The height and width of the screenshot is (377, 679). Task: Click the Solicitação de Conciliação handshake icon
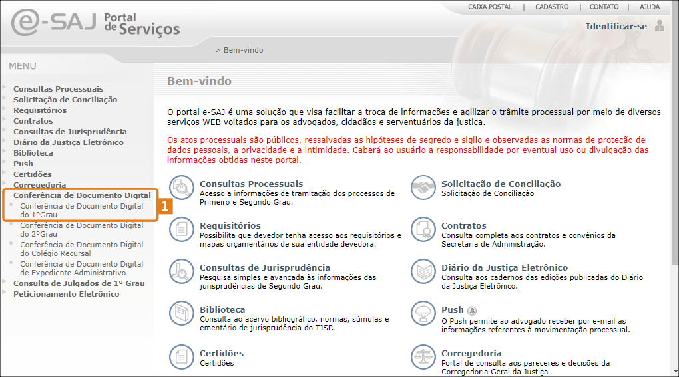coord(423,188)
